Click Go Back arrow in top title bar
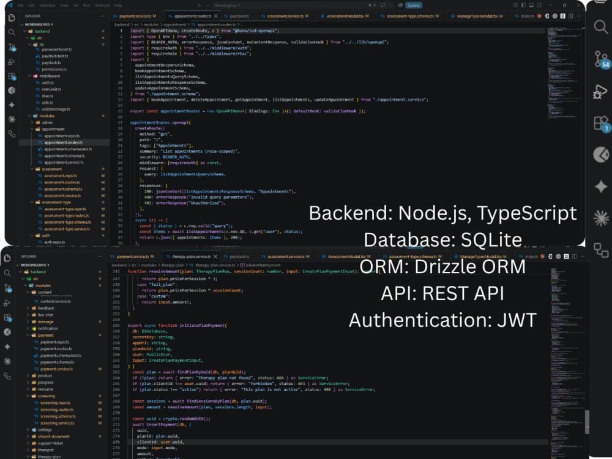This screenshot has width=612, height=459. pyautogui.click(x=200, y=6)
